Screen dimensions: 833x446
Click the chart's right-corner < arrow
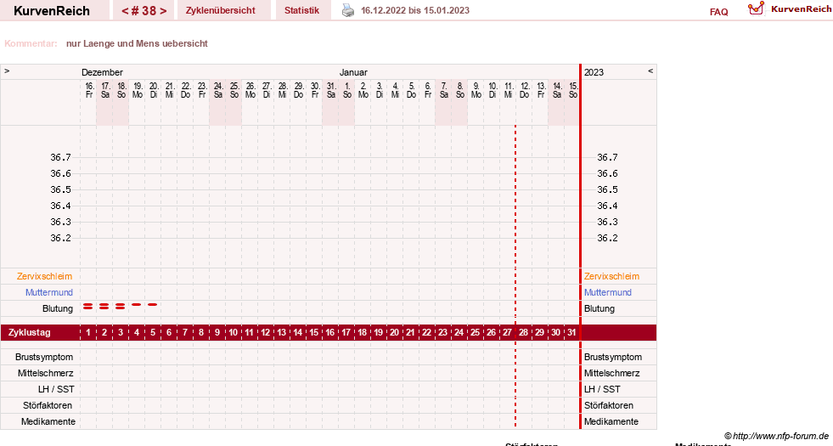coord(650,71)
